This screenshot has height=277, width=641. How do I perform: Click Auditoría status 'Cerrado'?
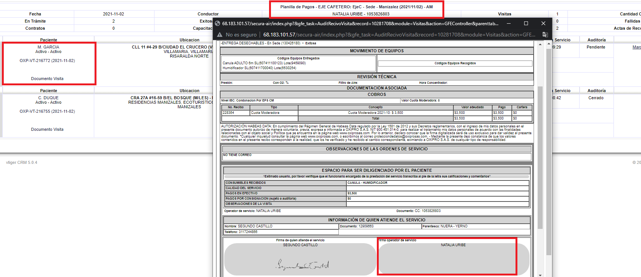point(596,98)
